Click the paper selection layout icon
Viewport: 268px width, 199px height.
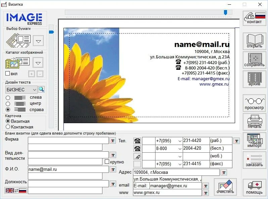(18, 41)
